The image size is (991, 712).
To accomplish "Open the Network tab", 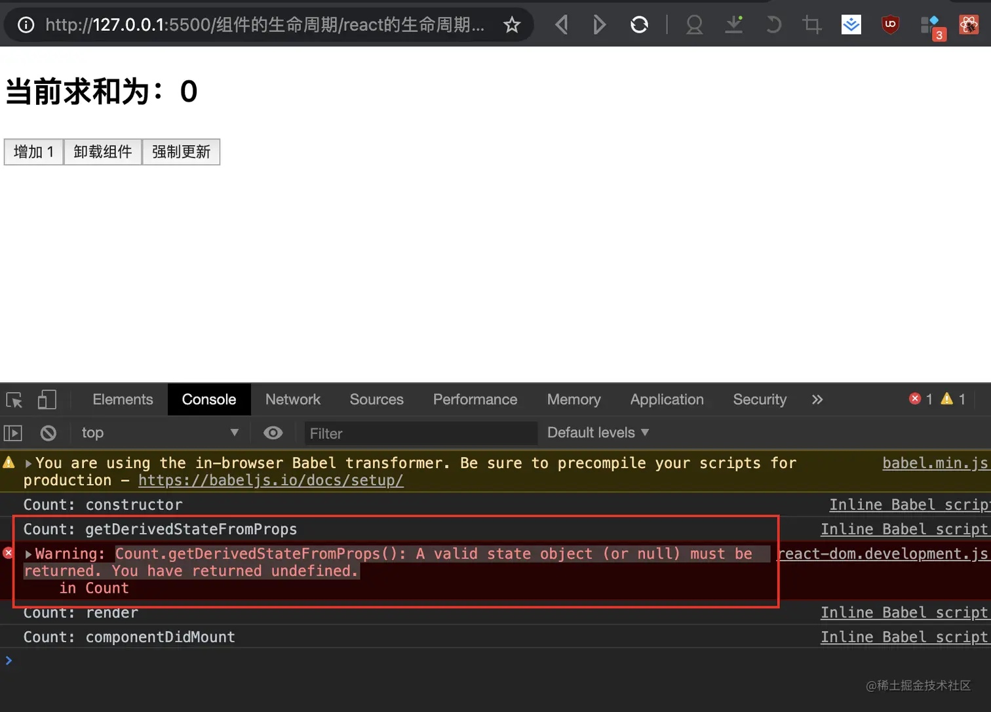I will coord(293,399).
